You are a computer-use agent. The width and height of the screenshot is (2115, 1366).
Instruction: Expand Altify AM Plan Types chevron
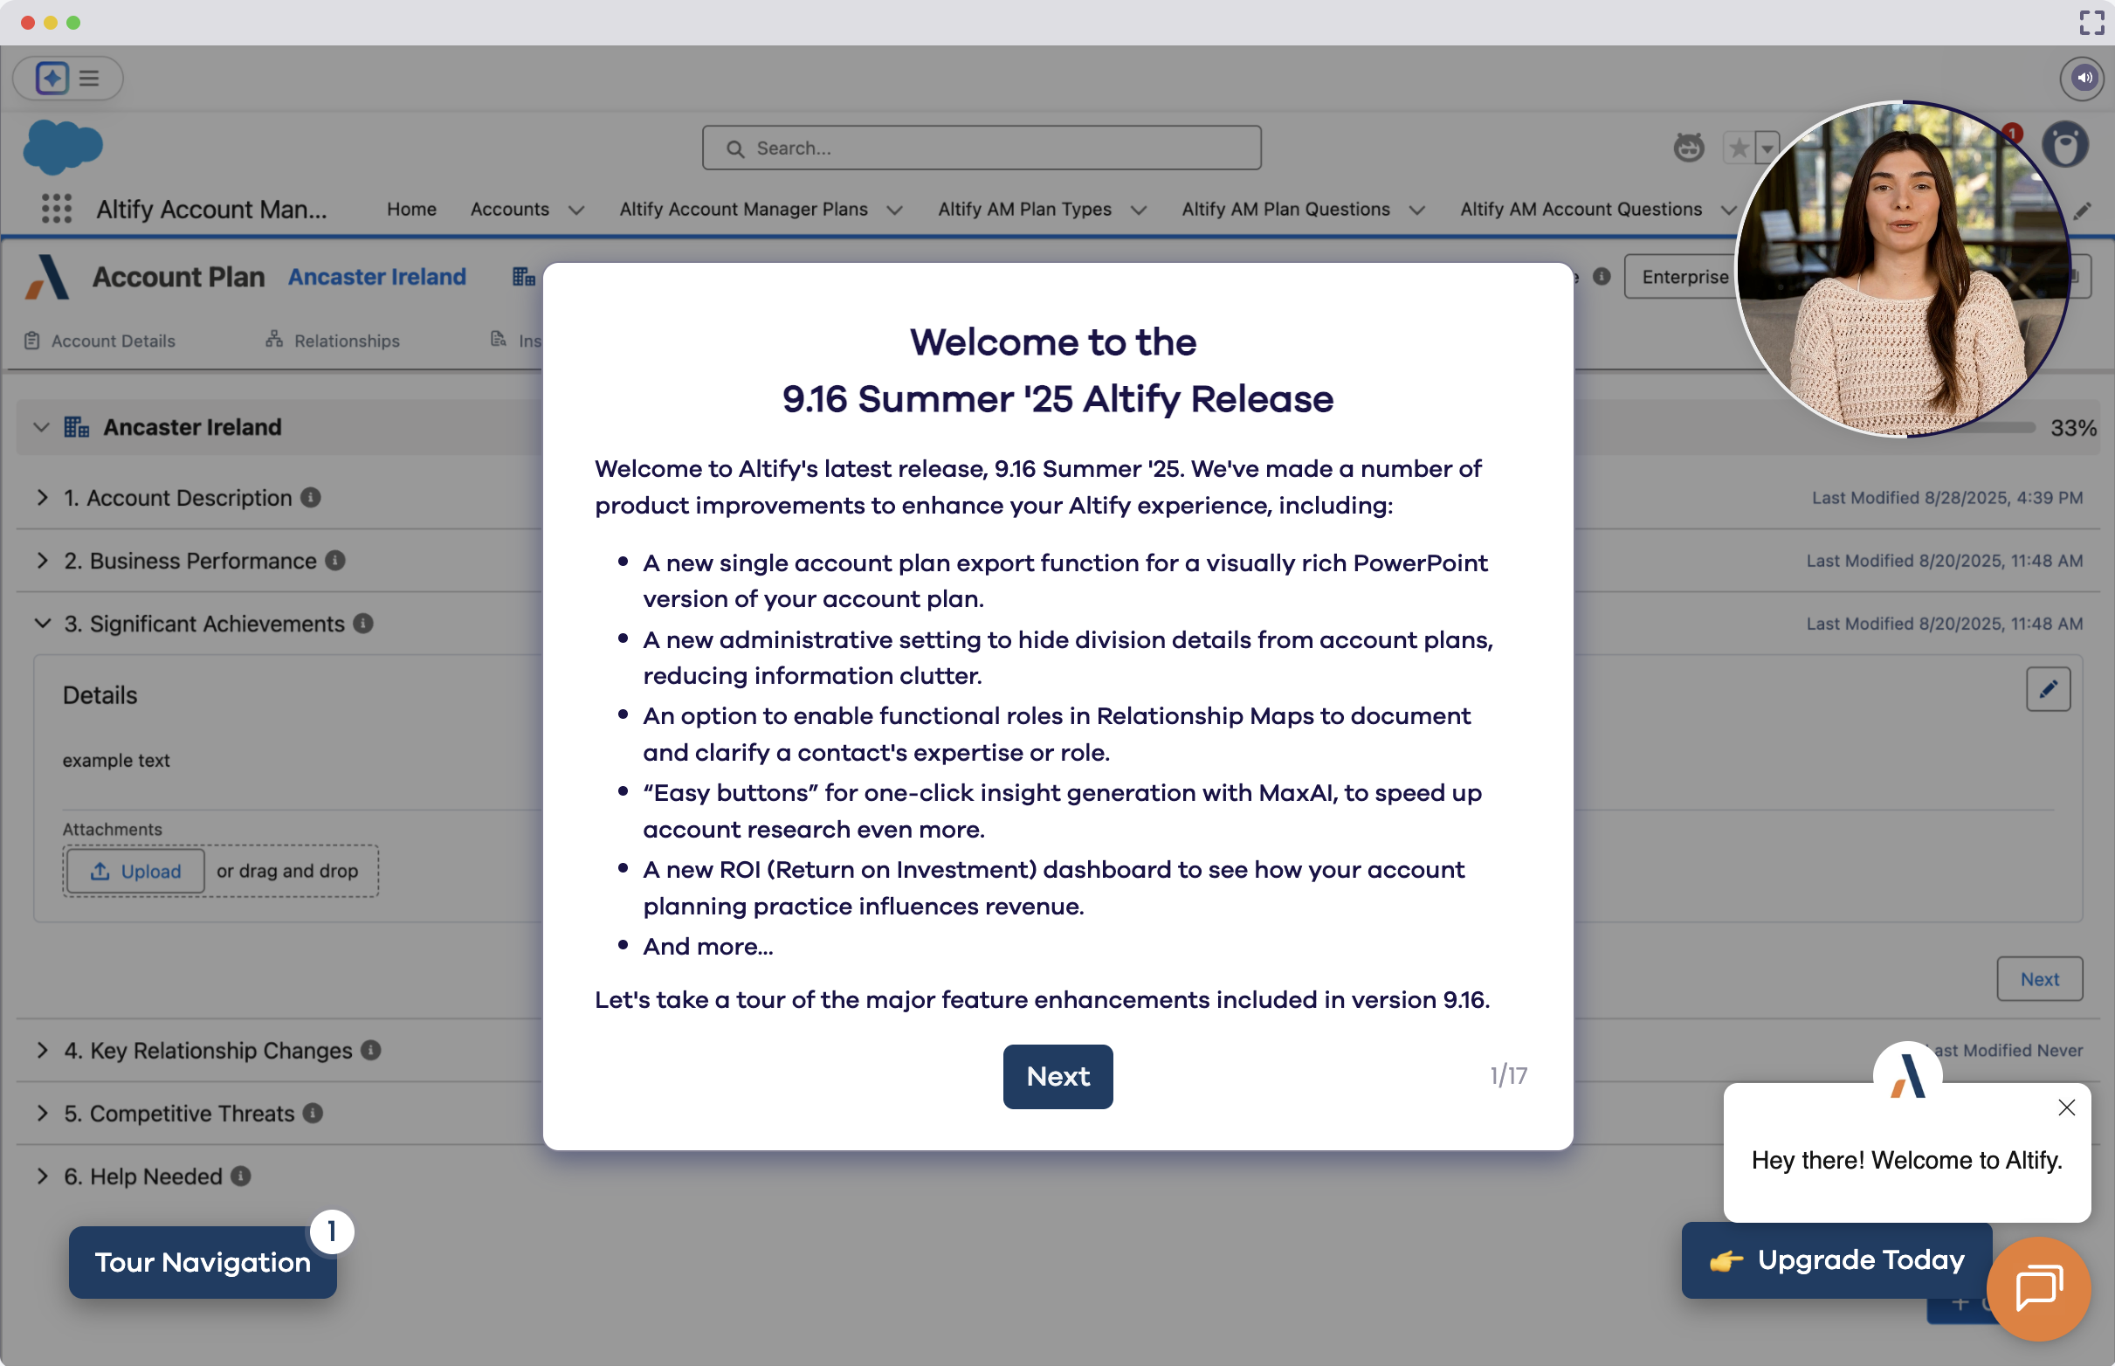click(1139, 210)
